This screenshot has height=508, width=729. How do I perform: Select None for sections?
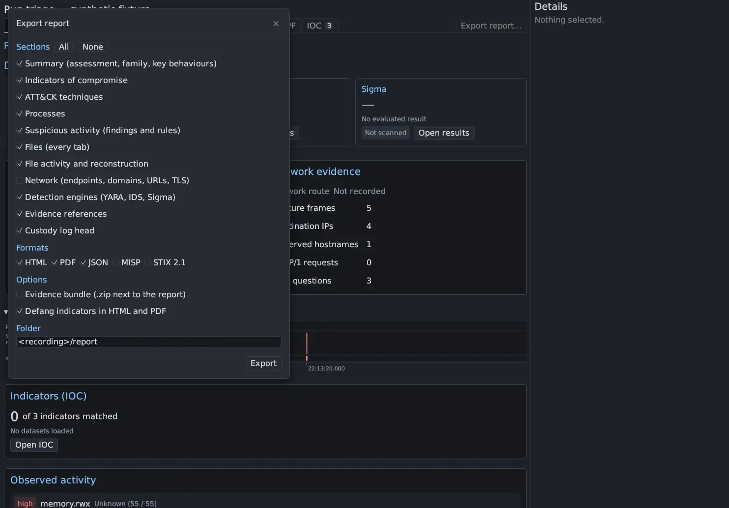click(93, 47)
